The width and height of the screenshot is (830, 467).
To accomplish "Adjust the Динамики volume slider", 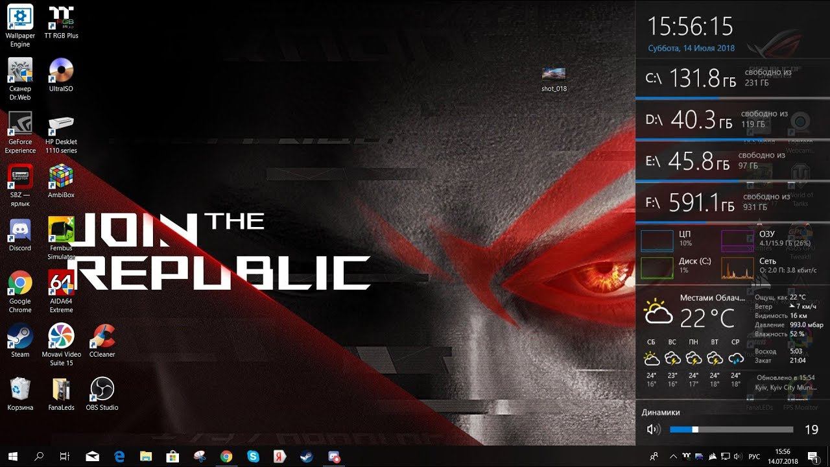I will tap(731, 429).
